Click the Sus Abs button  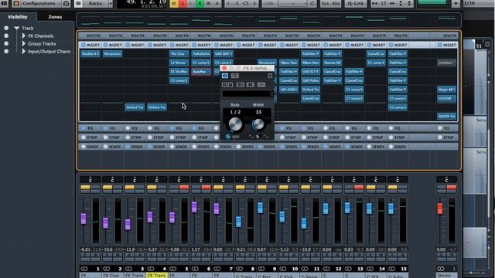coord(331,3)
